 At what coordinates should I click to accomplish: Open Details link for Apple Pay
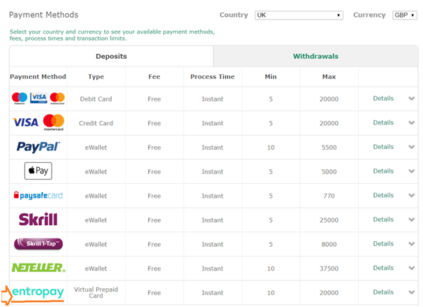383,171
